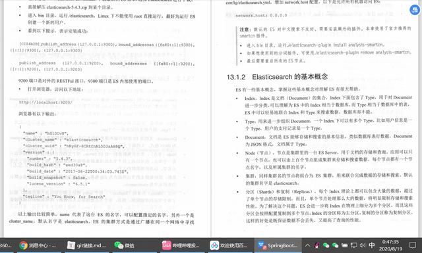Open the 360 taskbar item
This screenshot has width=422, height=253.
(x=7, y=245)
